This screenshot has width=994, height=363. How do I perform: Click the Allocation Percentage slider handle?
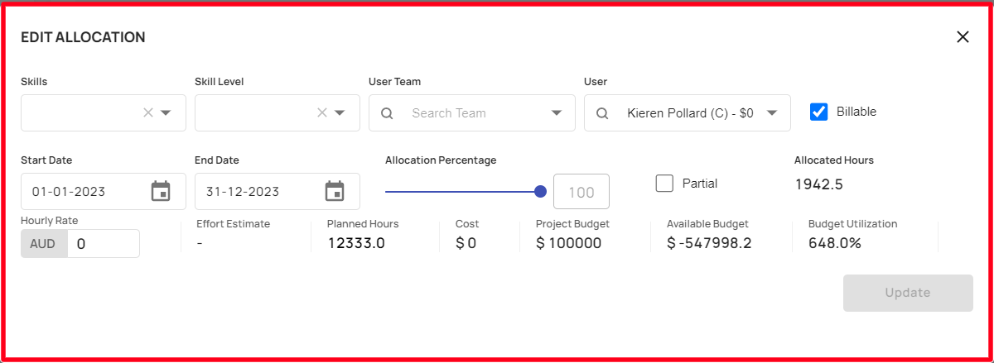click(x=541, y=192)
